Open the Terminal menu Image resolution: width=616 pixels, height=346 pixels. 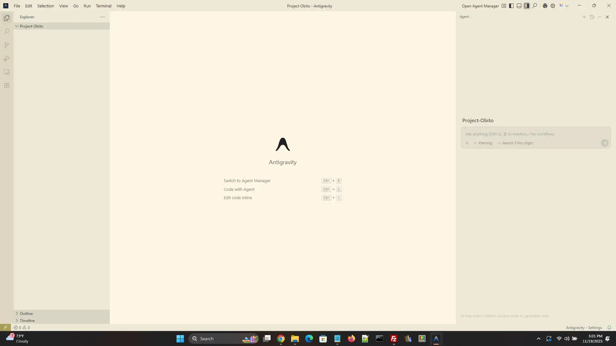click(103, 6)
